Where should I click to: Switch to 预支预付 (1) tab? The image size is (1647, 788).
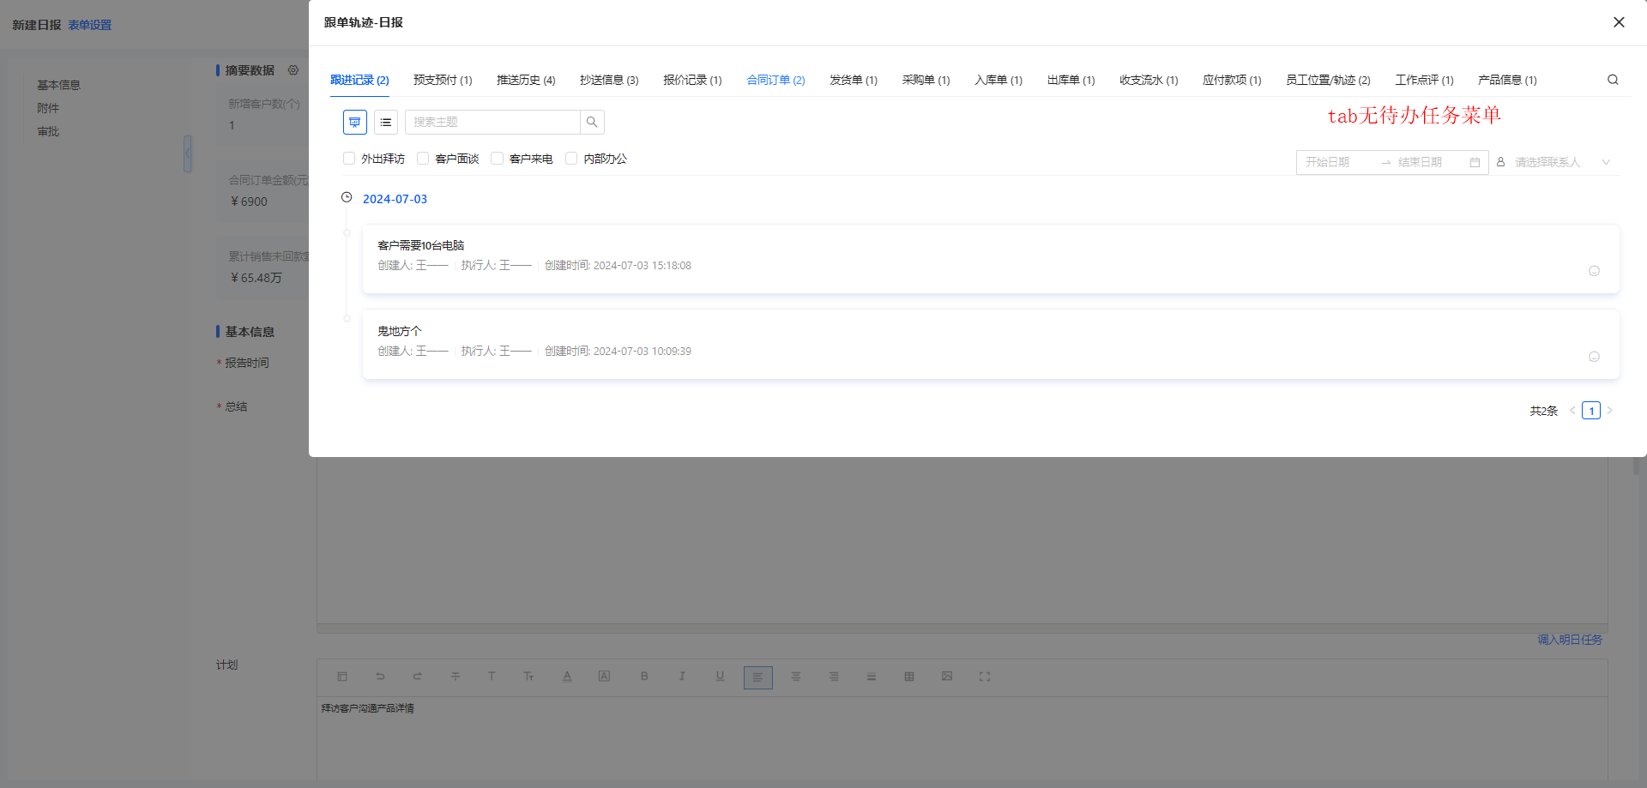(x=443, y=81)
